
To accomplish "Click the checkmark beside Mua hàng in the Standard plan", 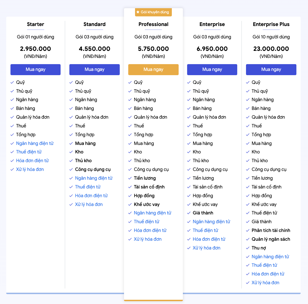I will point(71,144).
